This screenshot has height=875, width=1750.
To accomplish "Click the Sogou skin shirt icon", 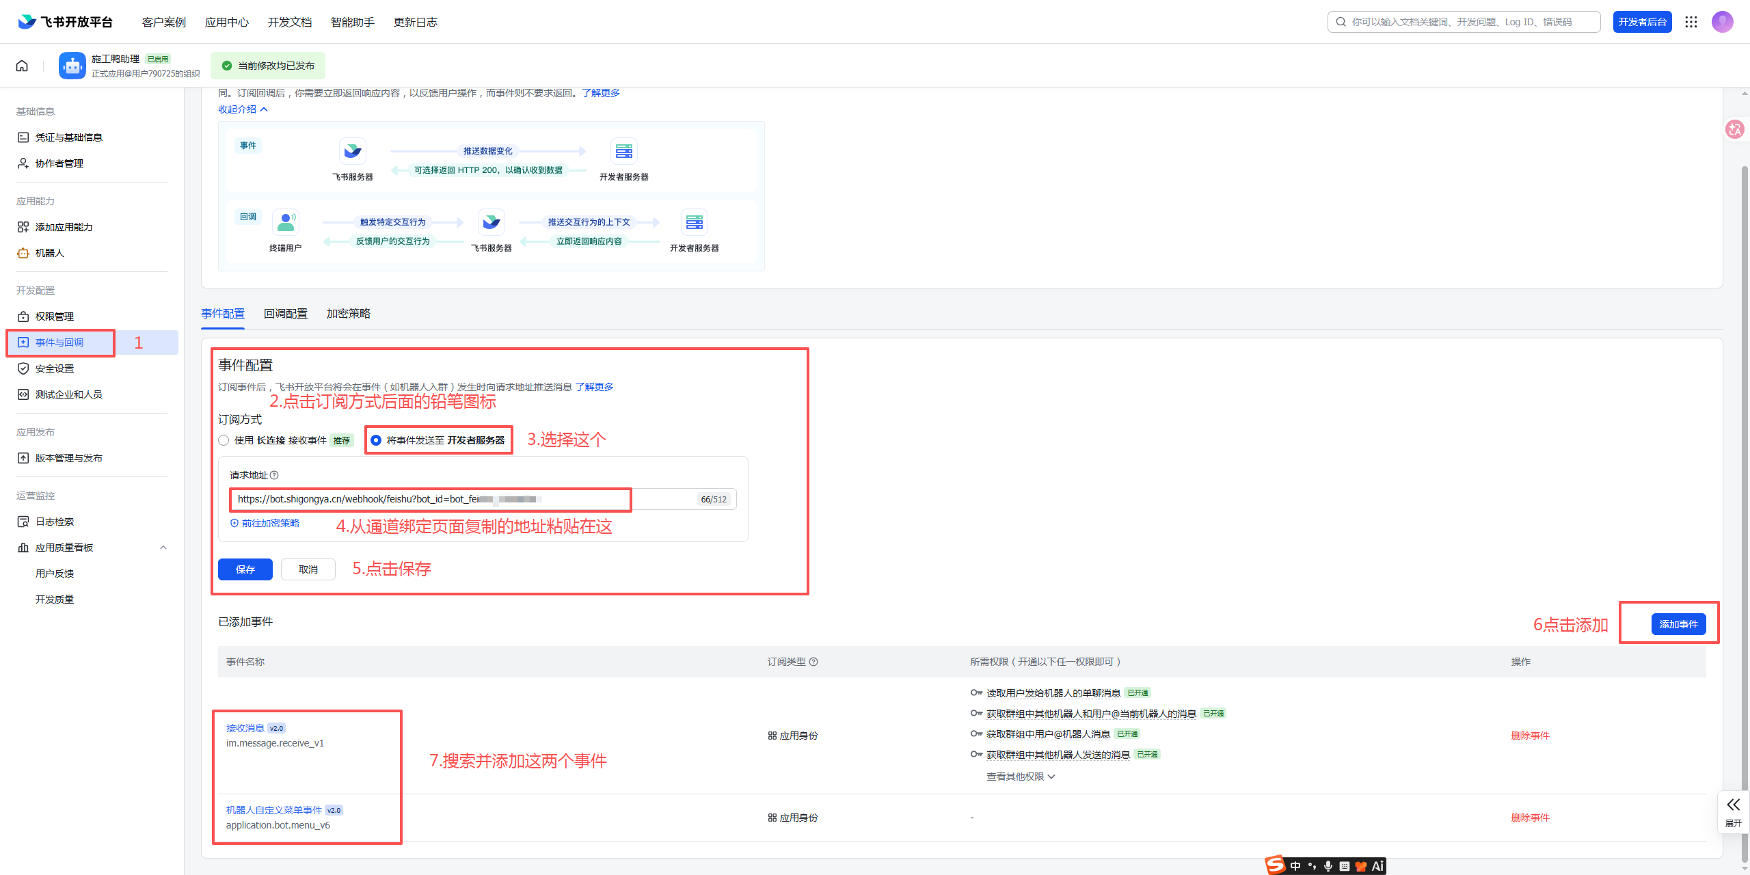I will 1361,866.
